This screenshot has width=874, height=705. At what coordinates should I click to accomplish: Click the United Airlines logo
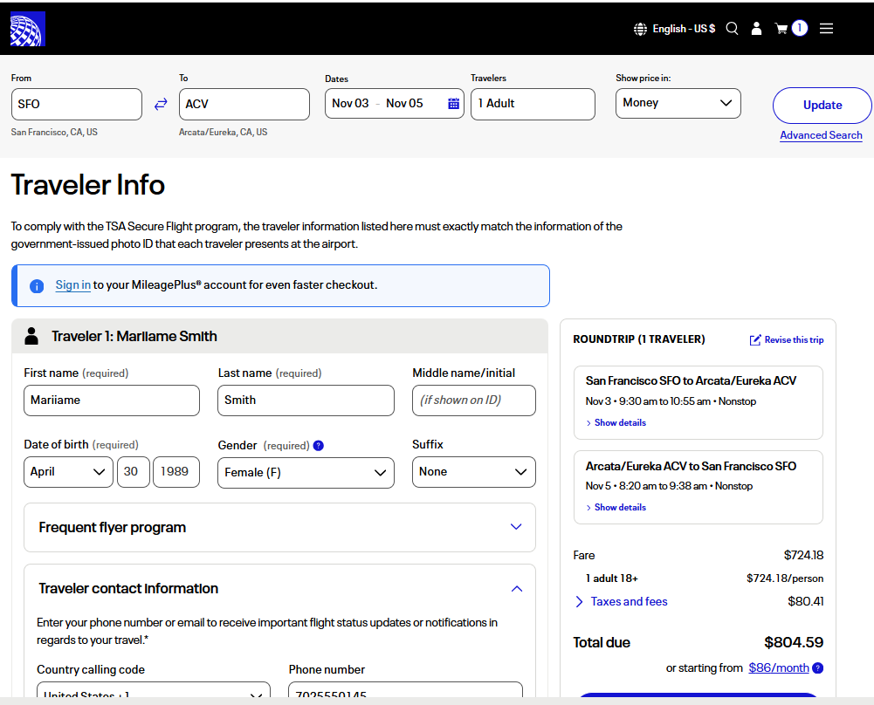click(27, 29)
